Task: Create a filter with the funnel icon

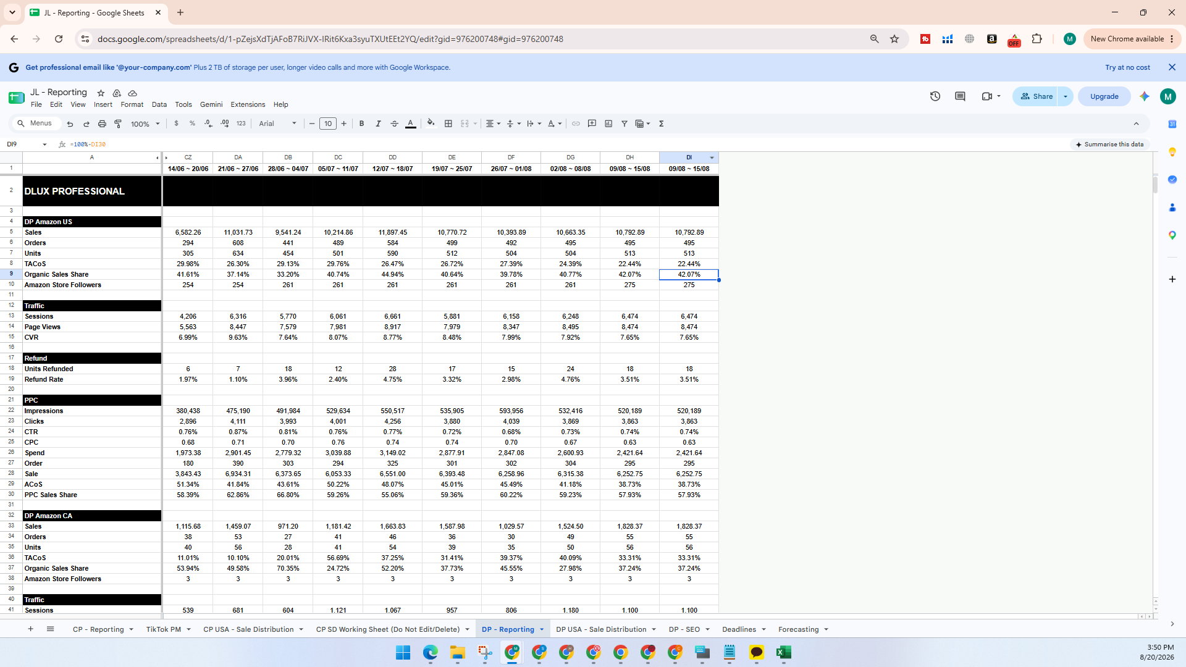Action: click(x=625, y=124)
